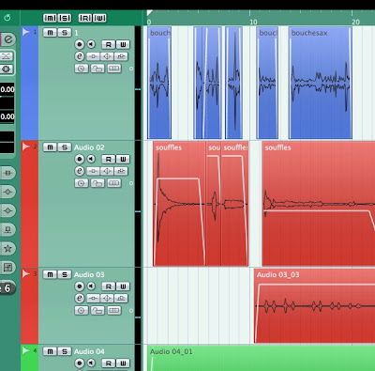
Task: Toggle monitor on Audio 02 track
Action: tap(91, 159)
